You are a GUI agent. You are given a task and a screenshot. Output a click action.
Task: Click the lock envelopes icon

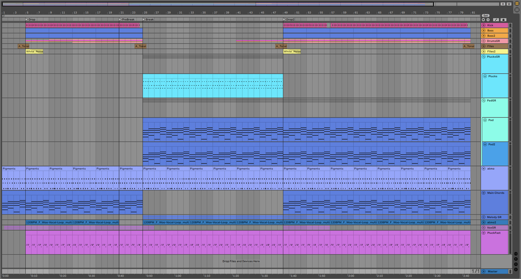click(503, 20)
